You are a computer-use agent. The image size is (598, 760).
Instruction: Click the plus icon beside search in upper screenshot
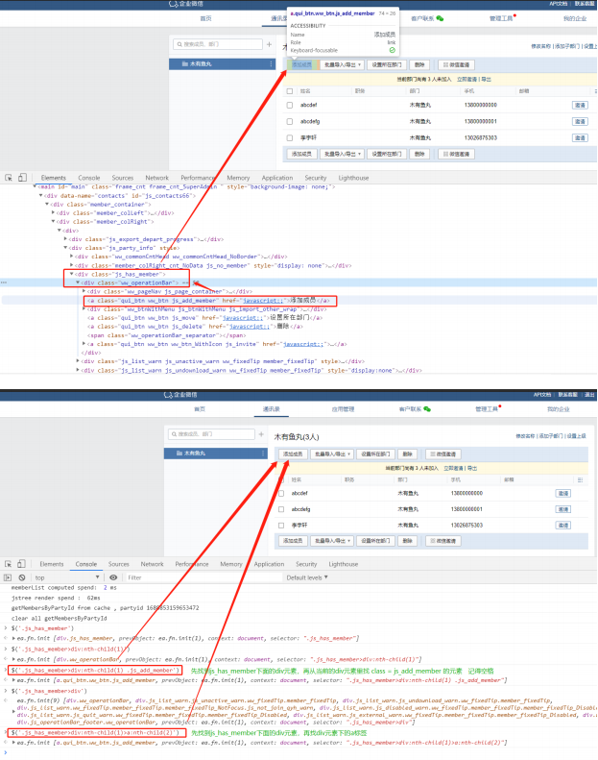coord(269,44)
